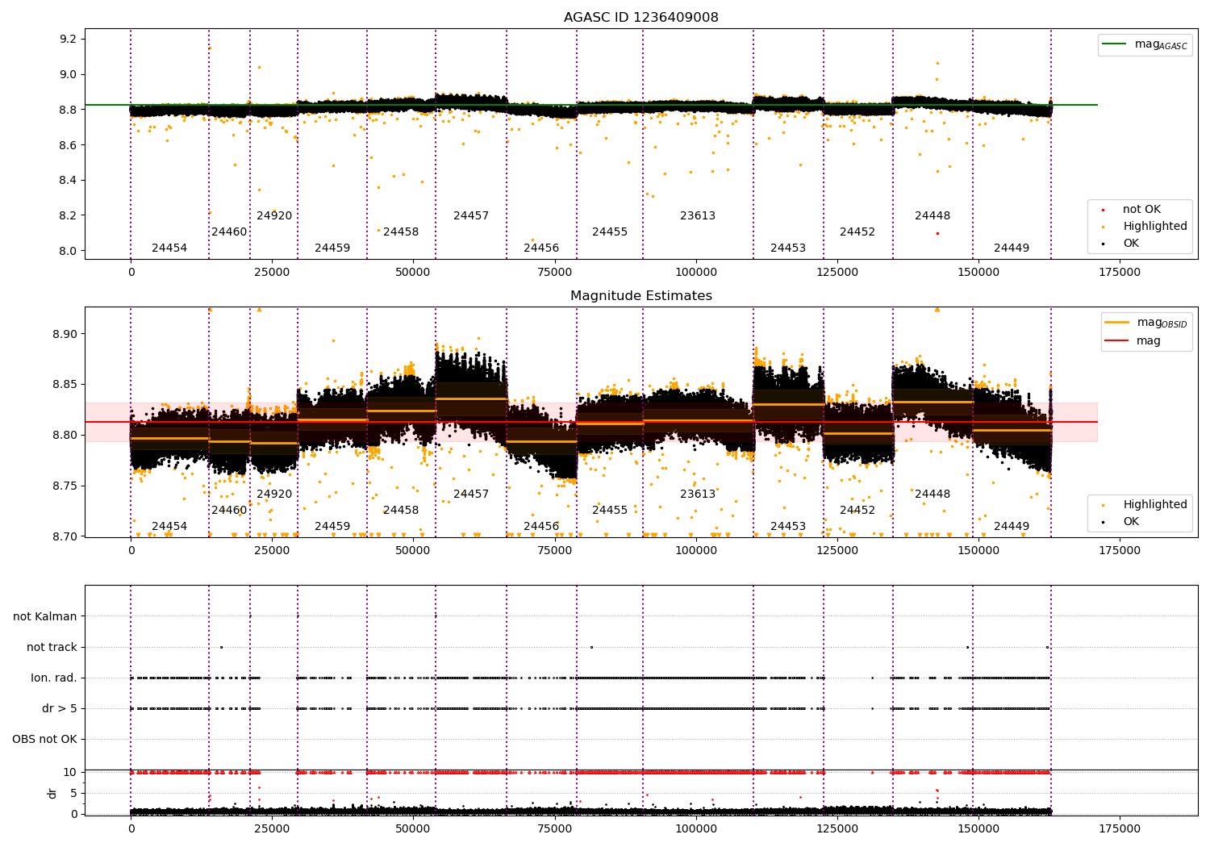This screenshot has height=847, width=1210.
Task: Click the 'dr > 5' y-axis label
Action: click(60, 708)
